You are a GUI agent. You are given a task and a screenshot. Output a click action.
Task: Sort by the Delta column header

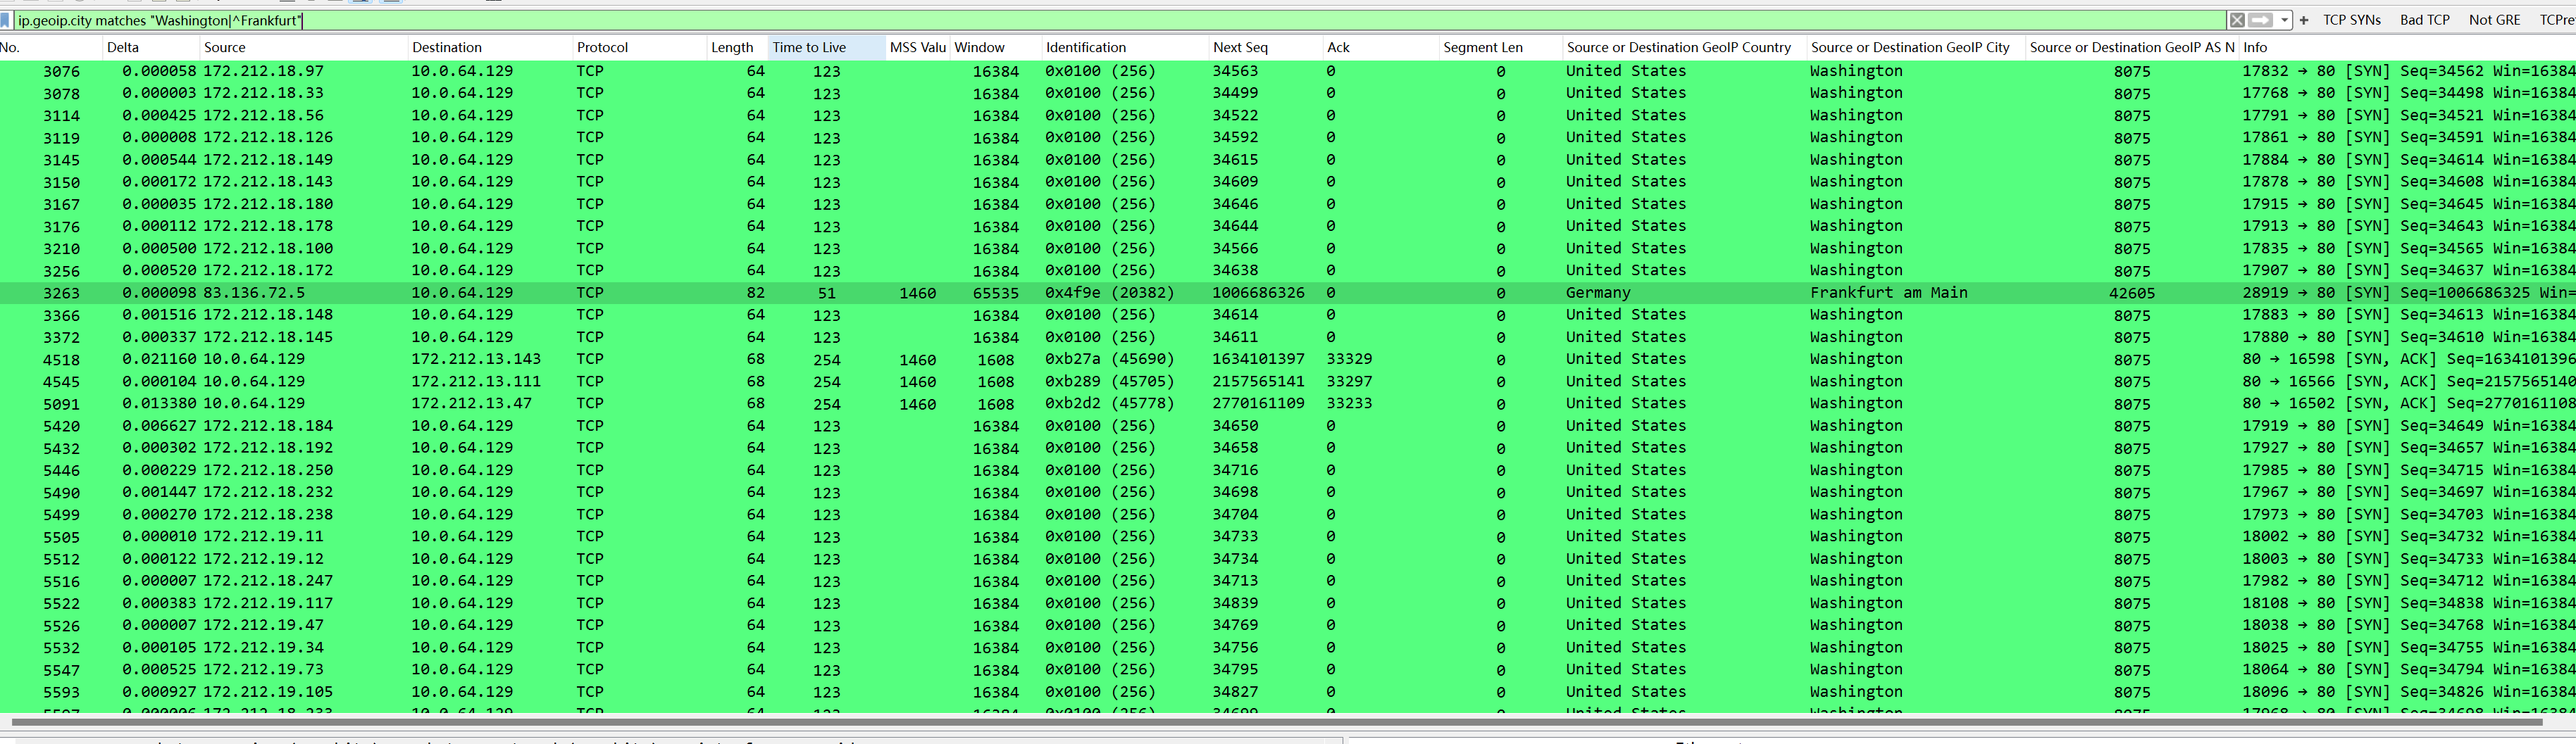click(151, 47)
